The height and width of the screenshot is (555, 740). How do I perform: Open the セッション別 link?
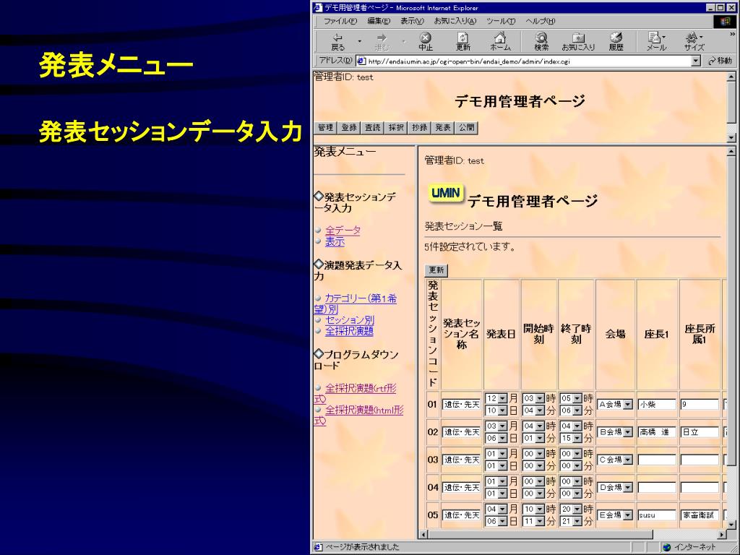(350, 320)
